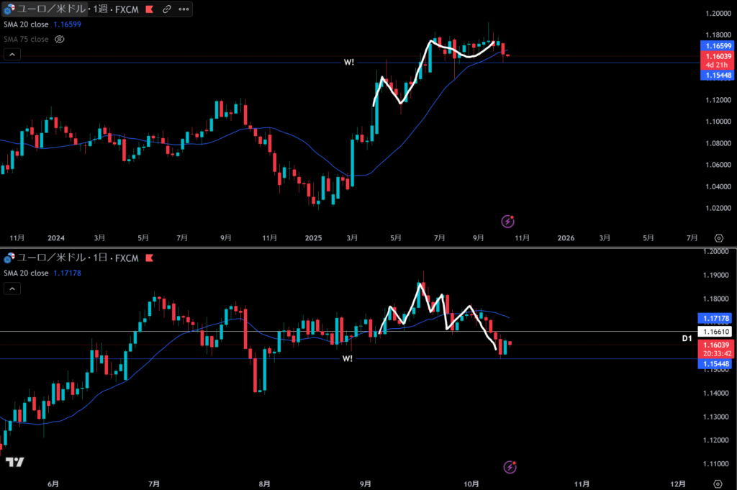Viewport: 737px width, 490px height.
Task: Select the SMA 75 close indicator label
Action: pyautogui.click(x=26, y=39)
